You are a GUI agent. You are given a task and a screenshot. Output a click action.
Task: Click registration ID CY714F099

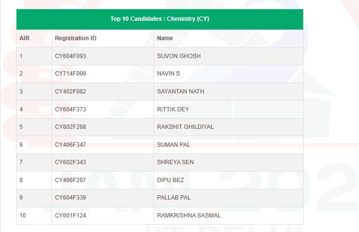point(70,74)
